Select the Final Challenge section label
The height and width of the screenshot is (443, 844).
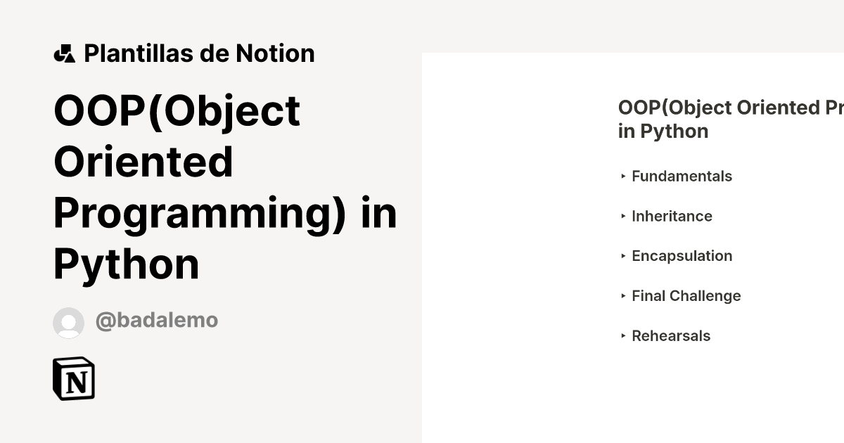click(686, 296)
